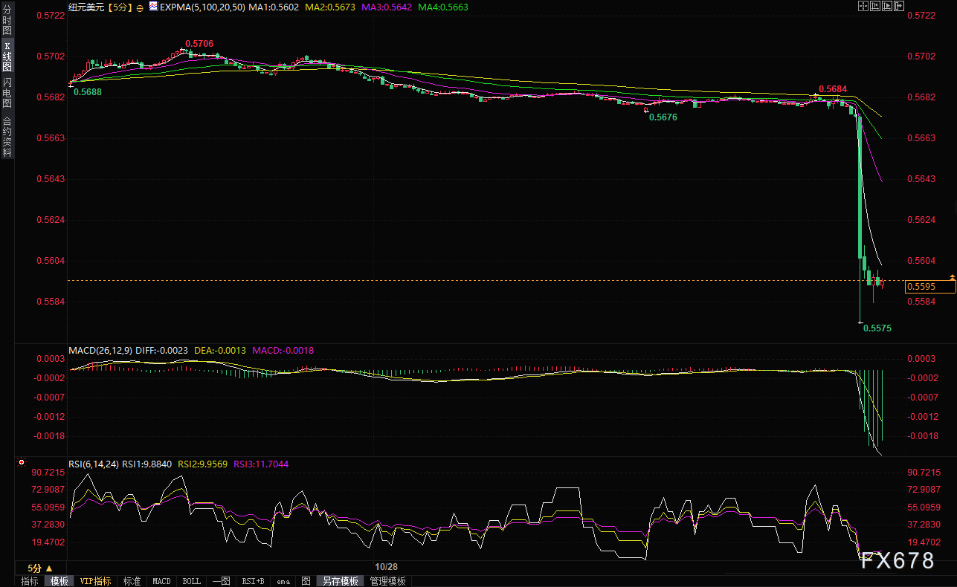Click the EXPMA indicator chart icon
The image size is (957, 587).
[153, 6]
